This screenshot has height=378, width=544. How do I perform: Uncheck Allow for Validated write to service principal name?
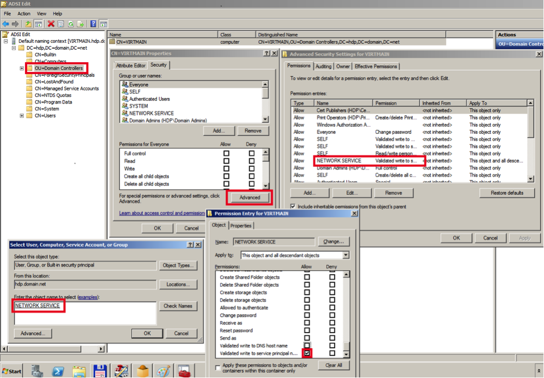(307, 353)
